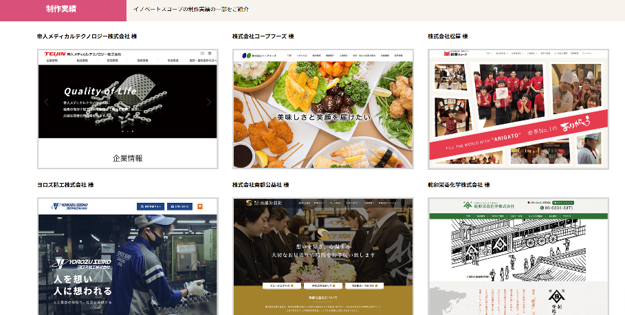Select the 企業情報 text under Teijin banner

[x=127, y=158]
